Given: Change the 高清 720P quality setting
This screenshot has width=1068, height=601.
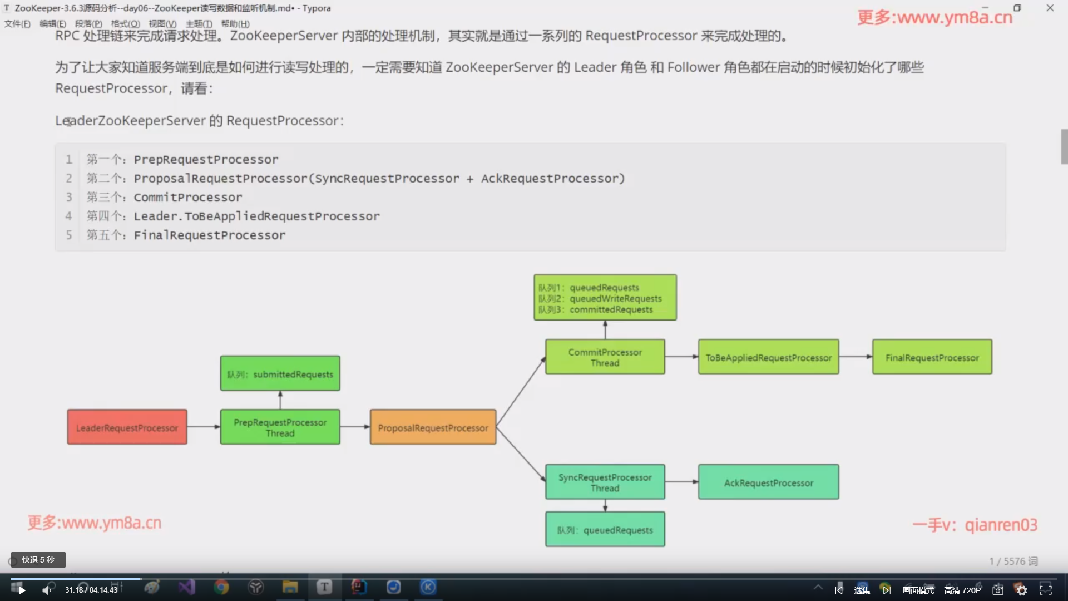Looking at the screenshot, I should (x=962, y=590).
